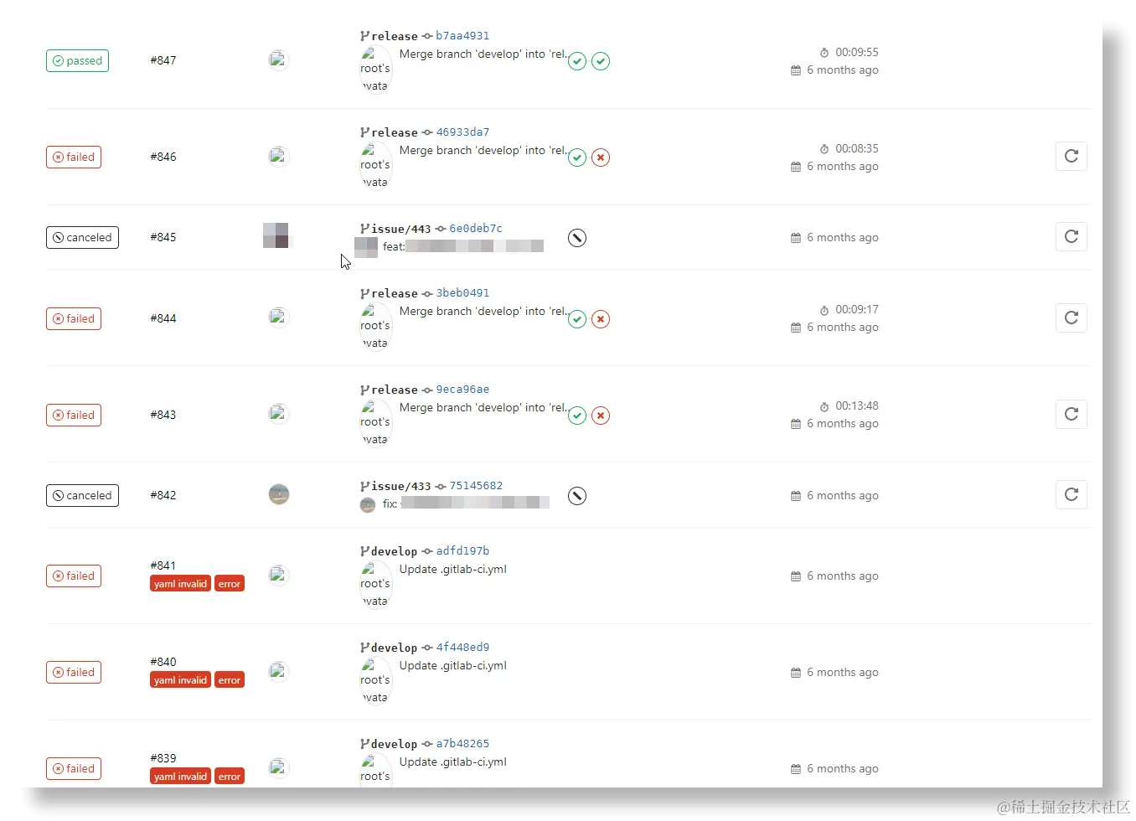
Task: Retry pipeline #846 with the retry icon
Action: (x=1071, y=156)
